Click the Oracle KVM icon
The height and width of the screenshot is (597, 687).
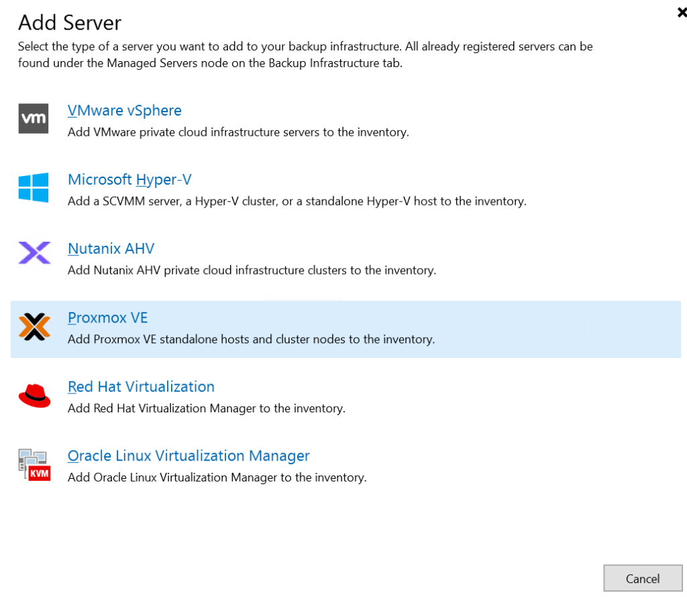[34, 465]
